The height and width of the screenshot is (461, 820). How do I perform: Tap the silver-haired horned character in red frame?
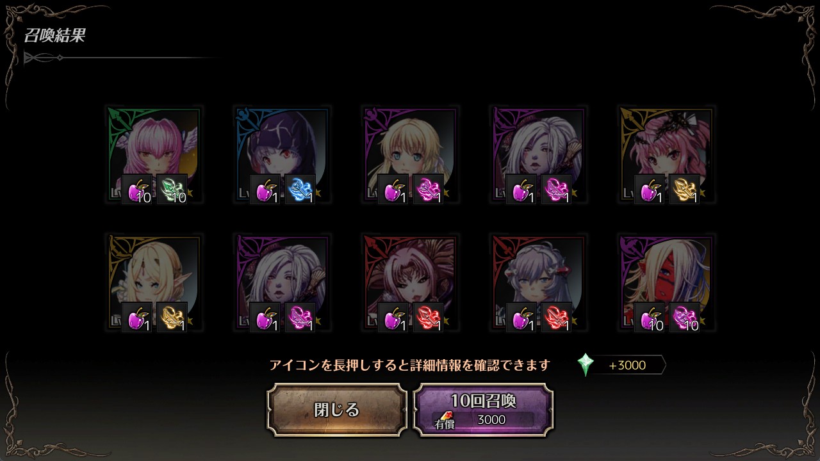pyautogui.click(x=538, y=283)
